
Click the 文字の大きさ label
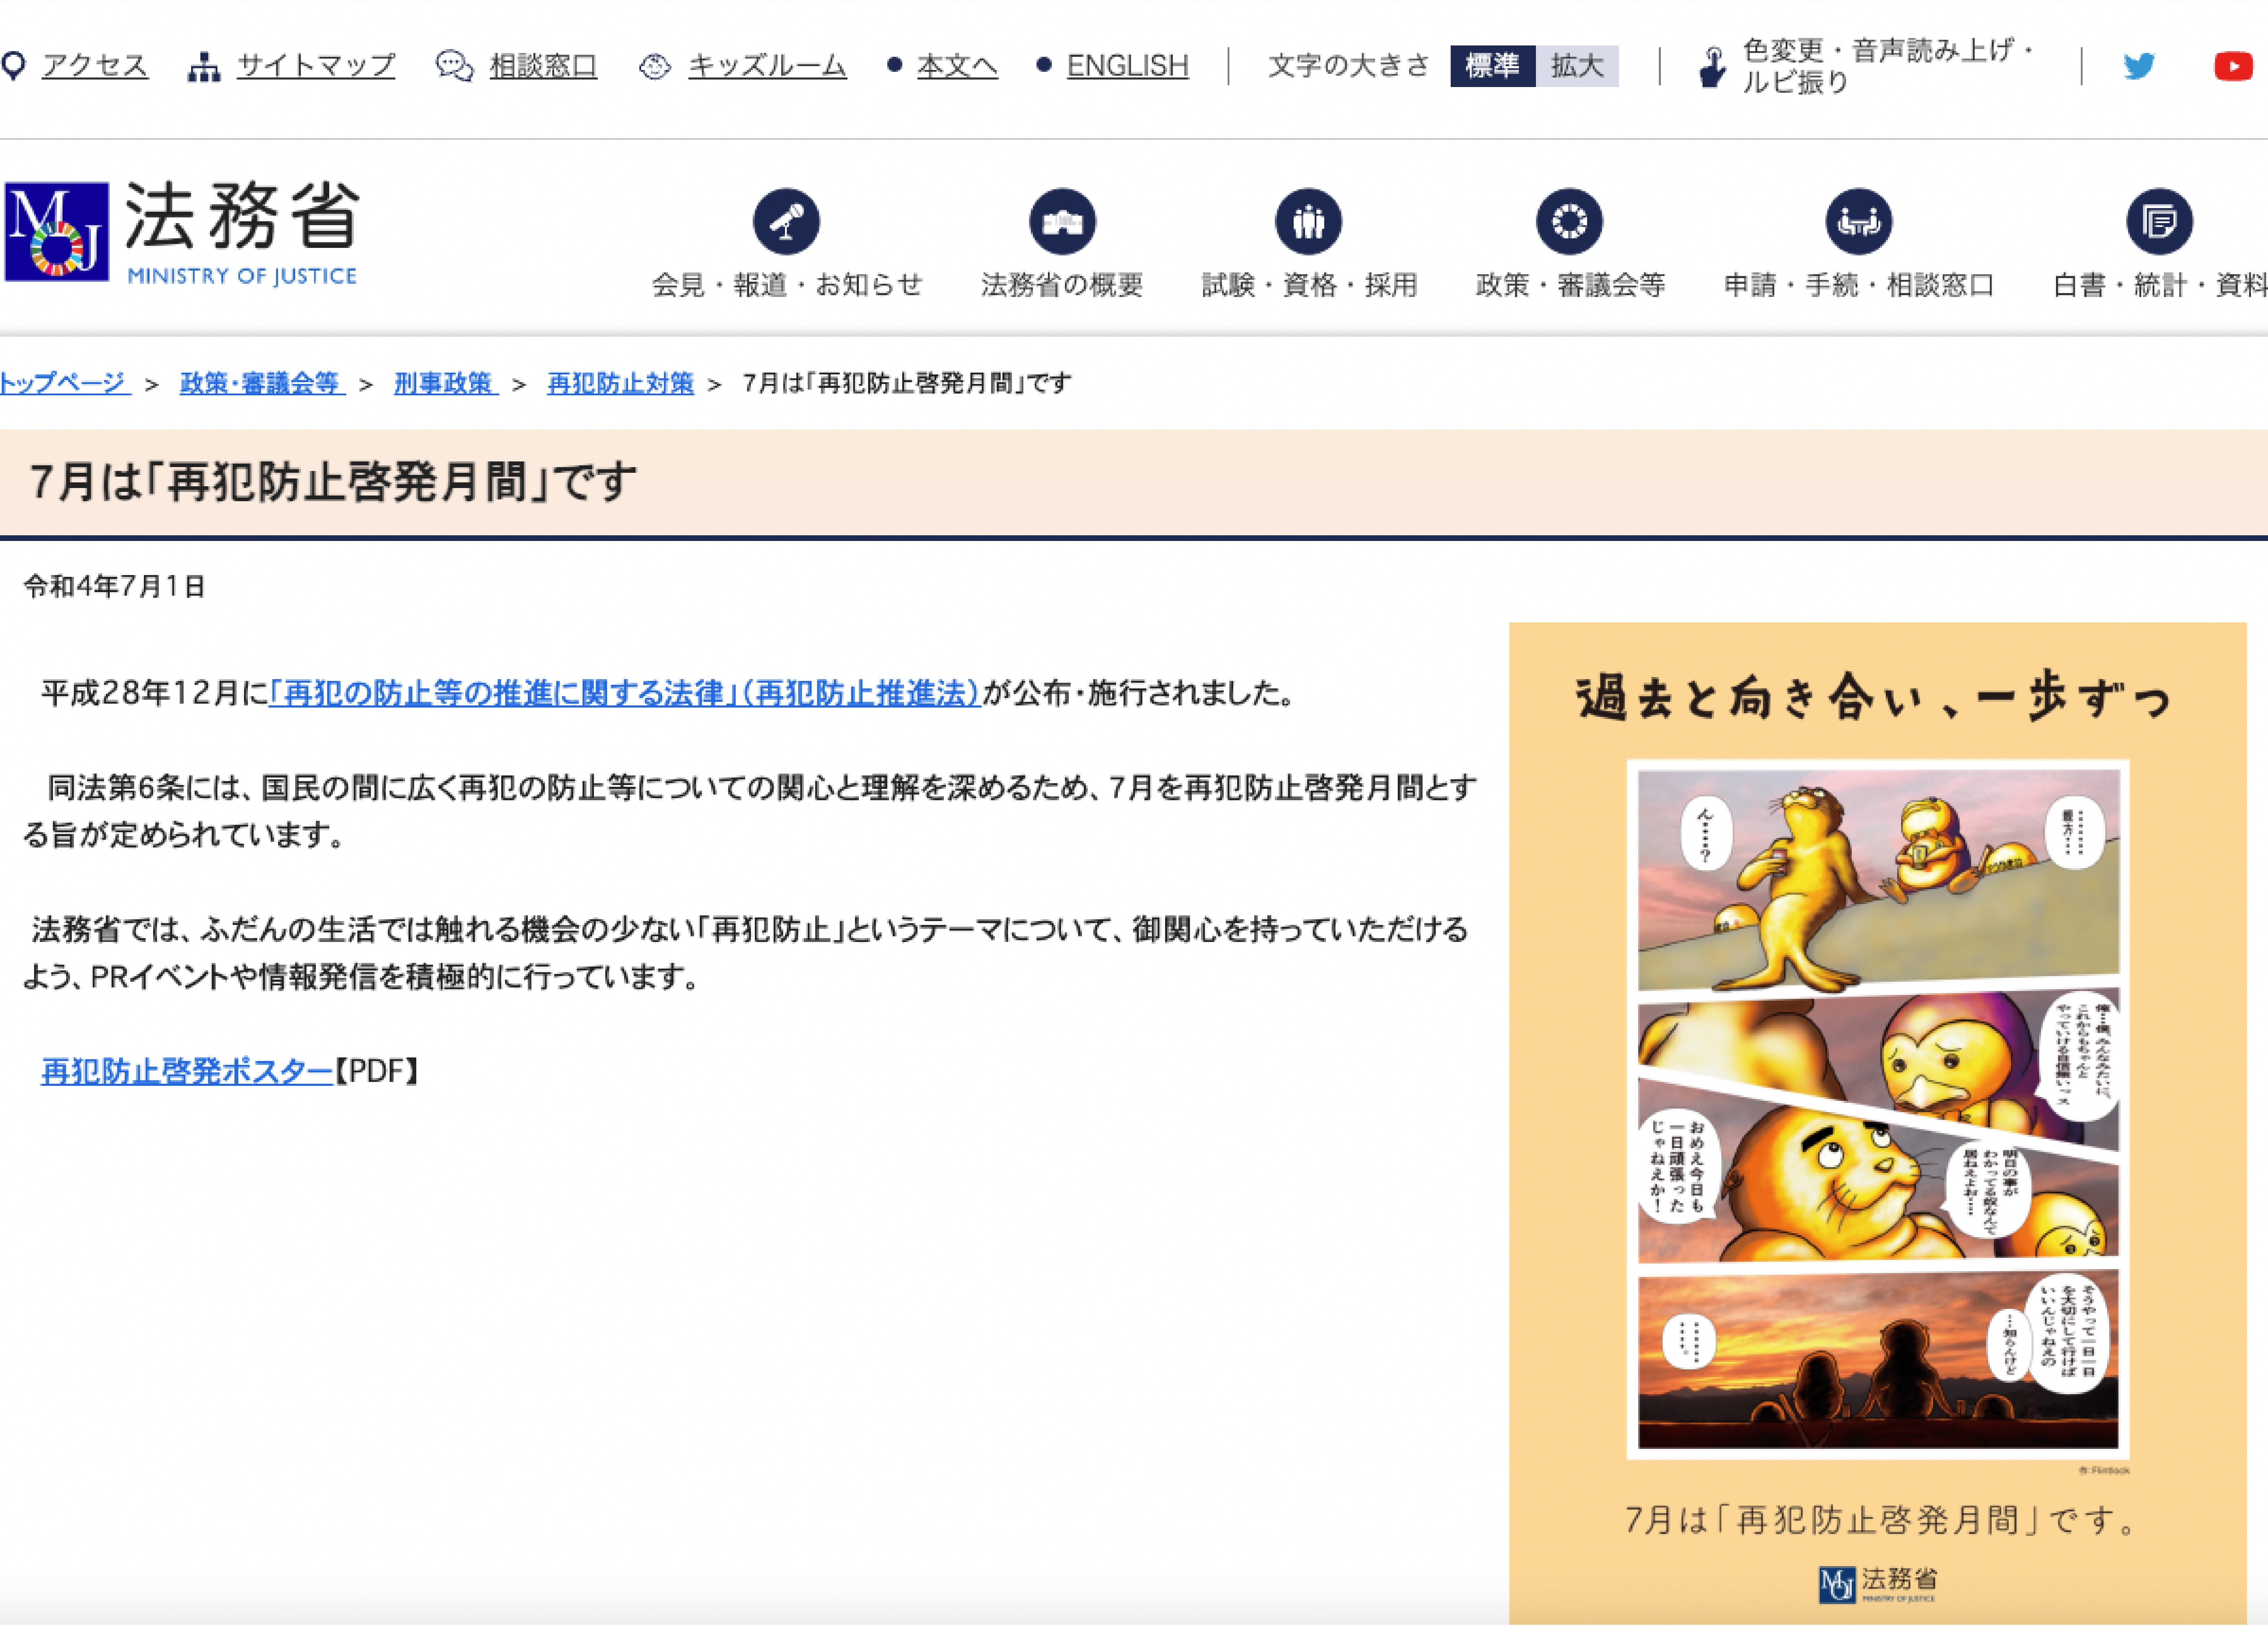click(1349, 66)
